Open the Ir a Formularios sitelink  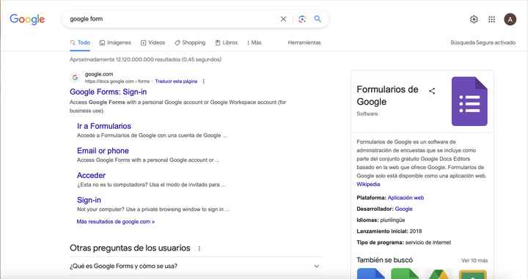tap(104, 126)
